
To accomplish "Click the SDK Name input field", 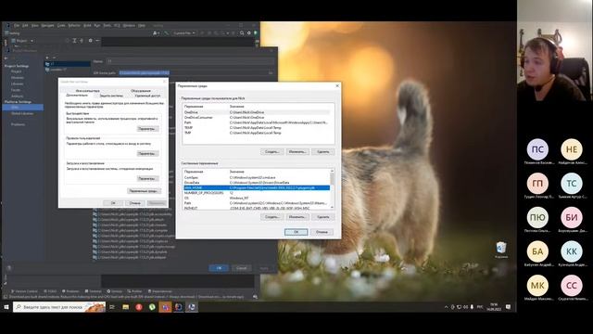I will (x=190, y=61).
